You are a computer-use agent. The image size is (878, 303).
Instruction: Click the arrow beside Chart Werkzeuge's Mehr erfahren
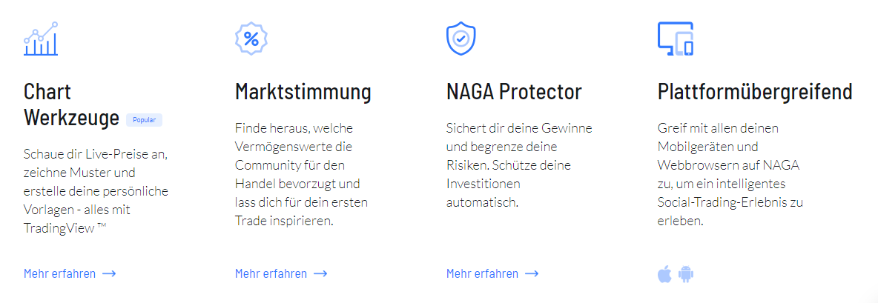(109, 273)
